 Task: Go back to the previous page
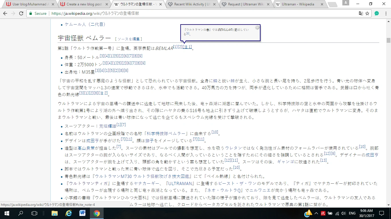tap(5, 13)
